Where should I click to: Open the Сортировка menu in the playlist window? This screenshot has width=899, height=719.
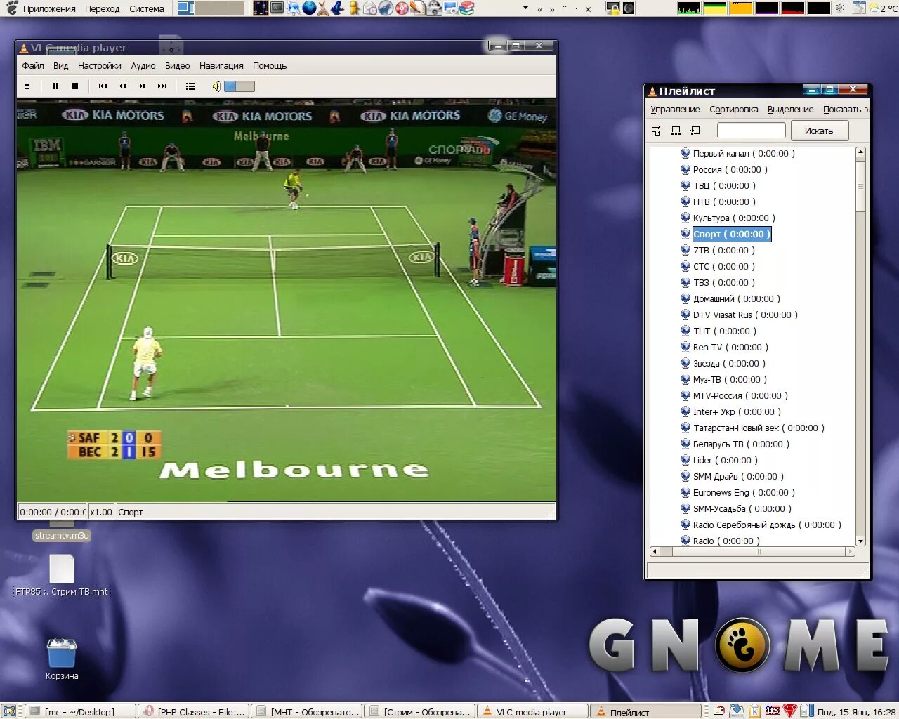[735, 109]
